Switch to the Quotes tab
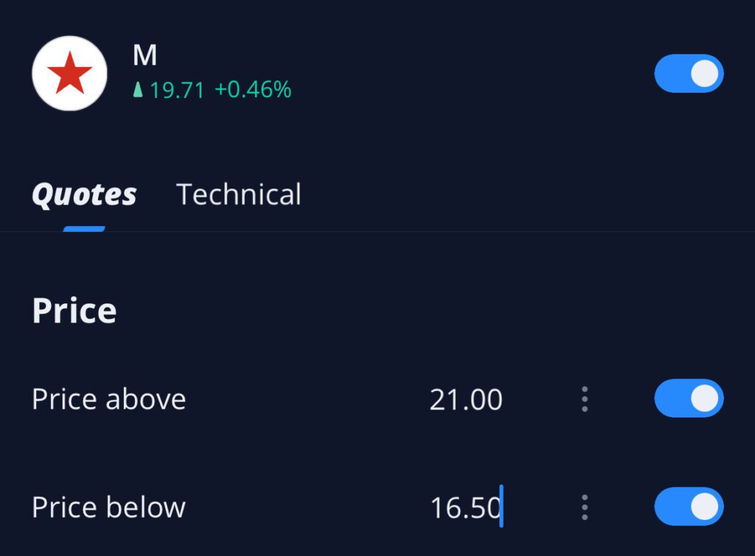 click(84, 195)
